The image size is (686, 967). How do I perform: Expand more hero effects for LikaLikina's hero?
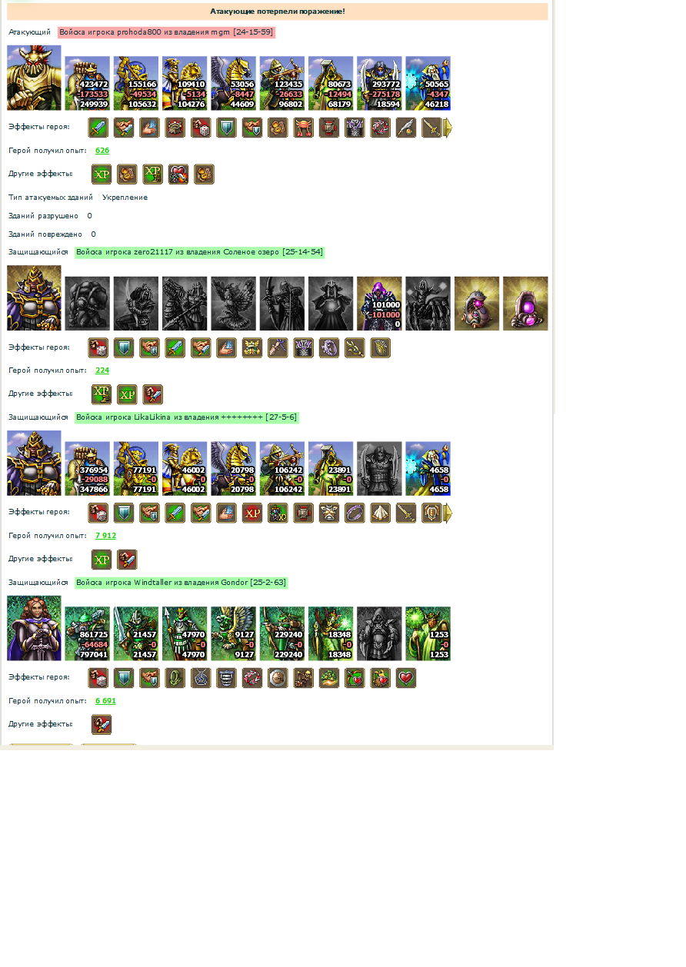point(448,513)
